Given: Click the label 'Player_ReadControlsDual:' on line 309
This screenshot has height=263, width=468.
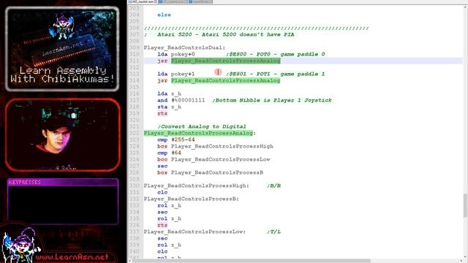Looking at the screenshot, I should 184,47.
